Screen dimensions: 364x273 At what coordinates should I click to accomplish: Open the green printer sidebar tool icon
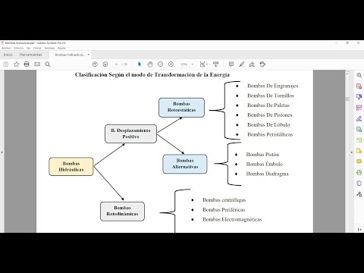[359, 173]
